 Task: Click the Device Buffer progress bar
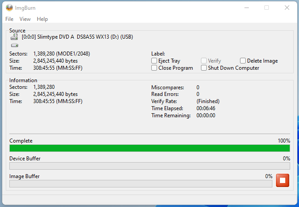coord(149,166)
